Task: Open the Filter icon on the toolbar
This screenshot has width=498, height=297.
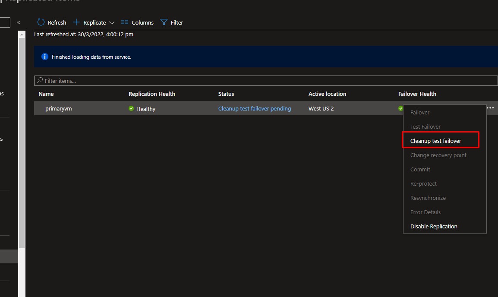Action: tap(164, 22)
